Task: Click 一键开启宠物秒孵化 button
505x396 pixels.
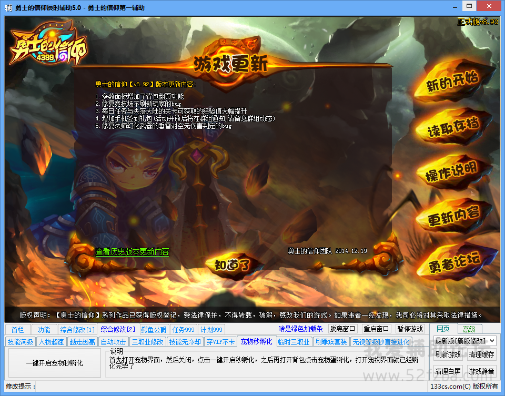Action: pyautogui.click(x=54, y=363)
